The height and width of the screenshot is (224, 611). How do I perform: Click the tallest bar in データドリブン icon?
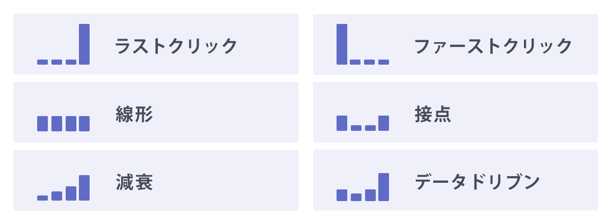(384, 187)
